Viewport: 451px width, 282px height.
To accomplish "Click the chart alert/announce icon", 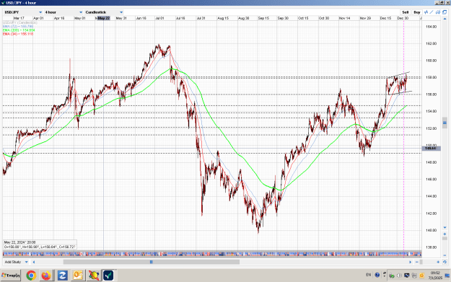I will (438, 12).
